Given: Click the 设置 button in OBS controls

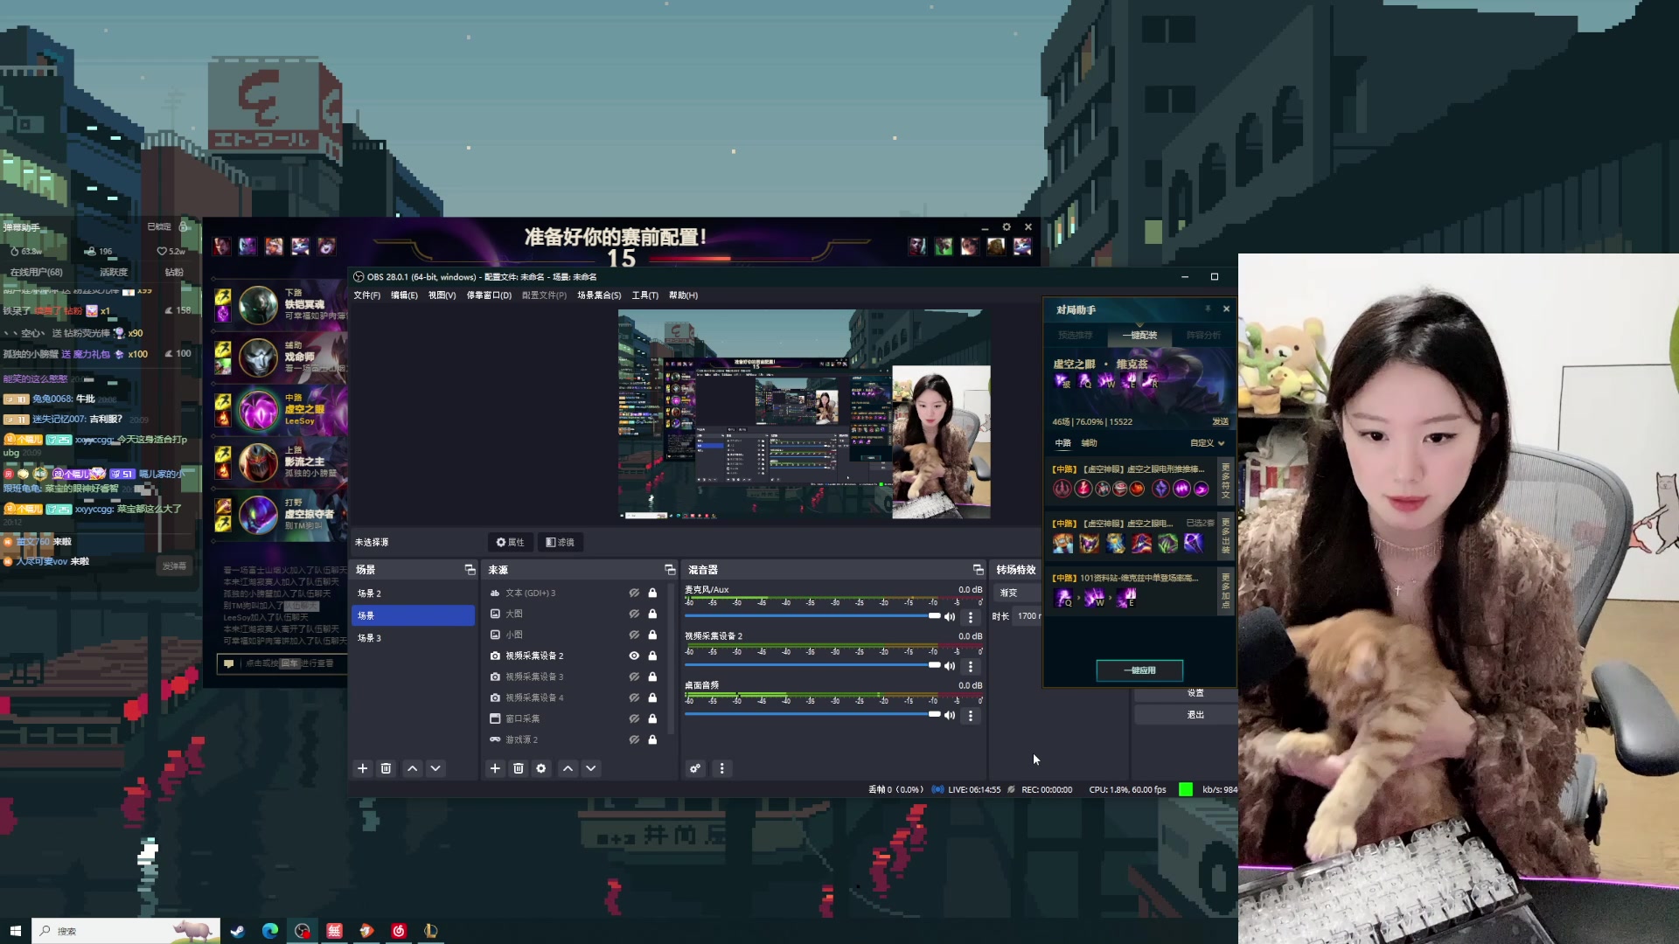Looking at the screenshot, I should pyautogui.click(x=1195, y=693).
